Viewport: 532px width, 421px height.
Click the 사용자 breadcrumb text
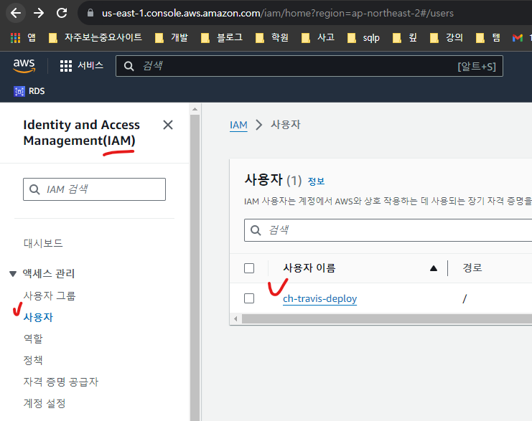coord(286,125)
